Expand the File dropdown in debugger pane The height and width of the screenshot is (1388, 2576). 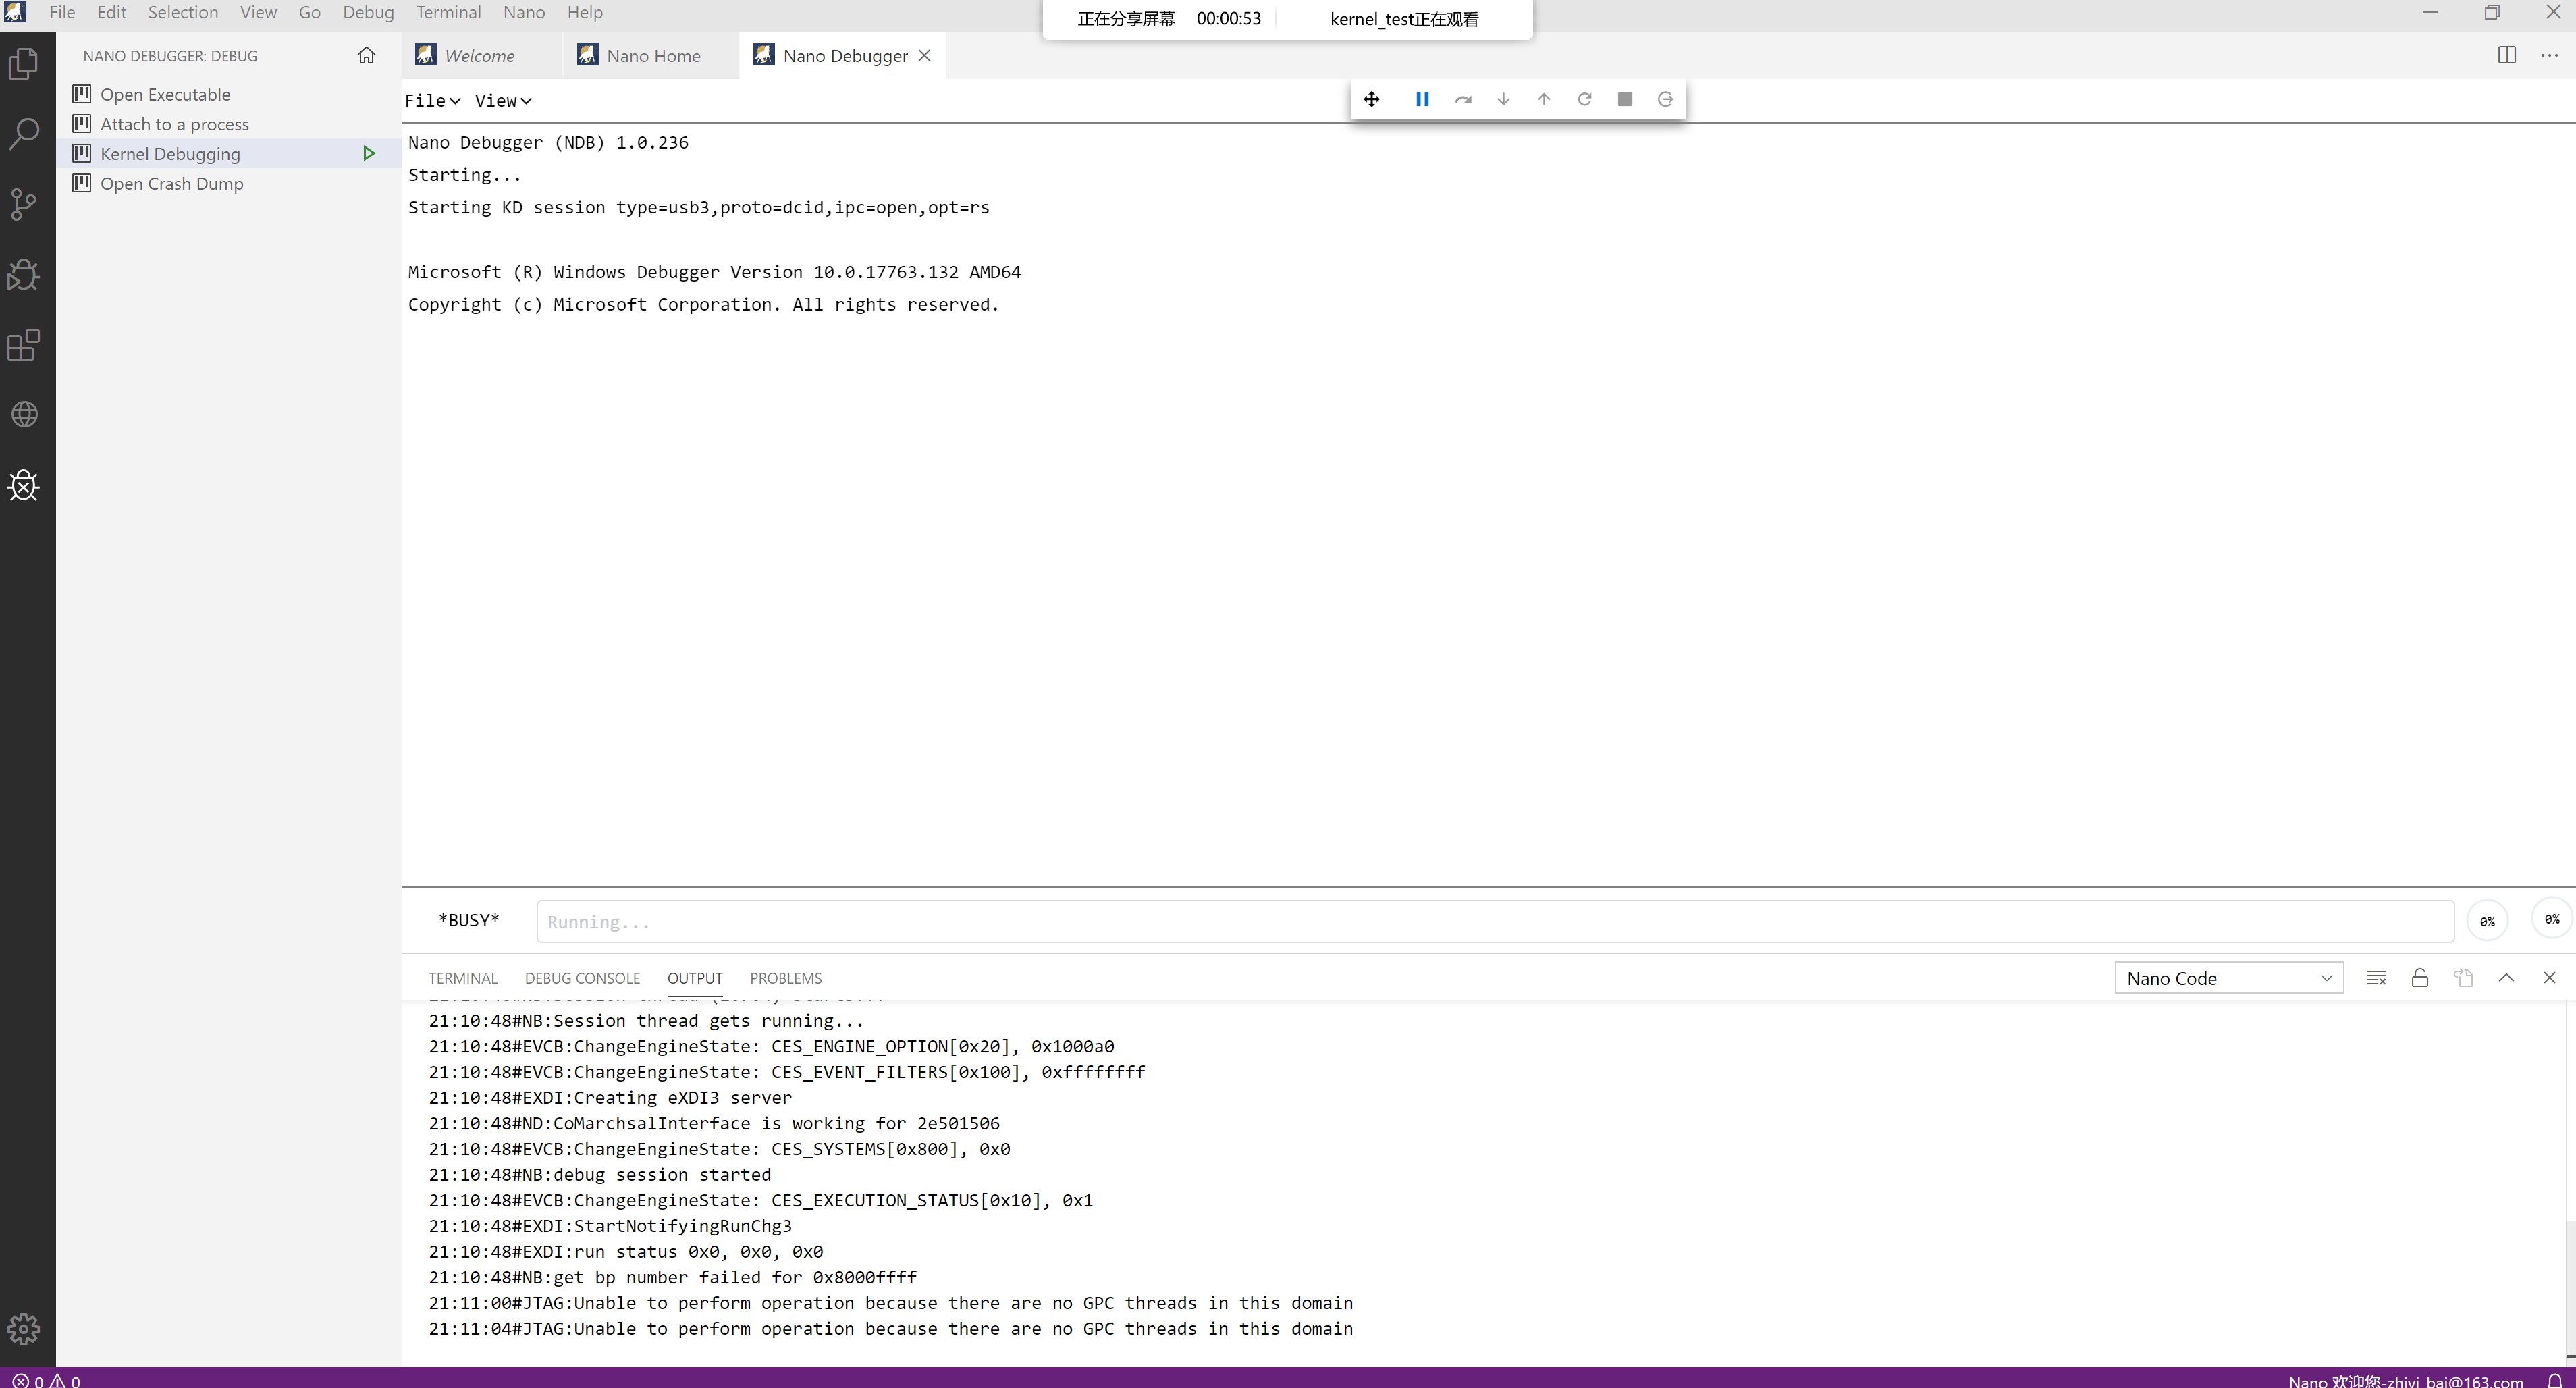tap(432, 101)
